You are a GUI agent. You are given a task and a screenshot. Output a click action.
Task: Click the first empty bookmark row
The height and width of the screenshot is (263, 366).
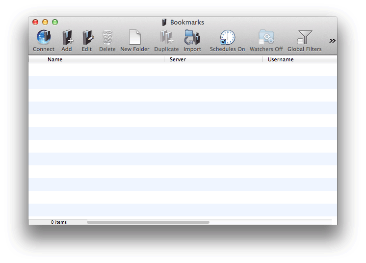(183, 70)
